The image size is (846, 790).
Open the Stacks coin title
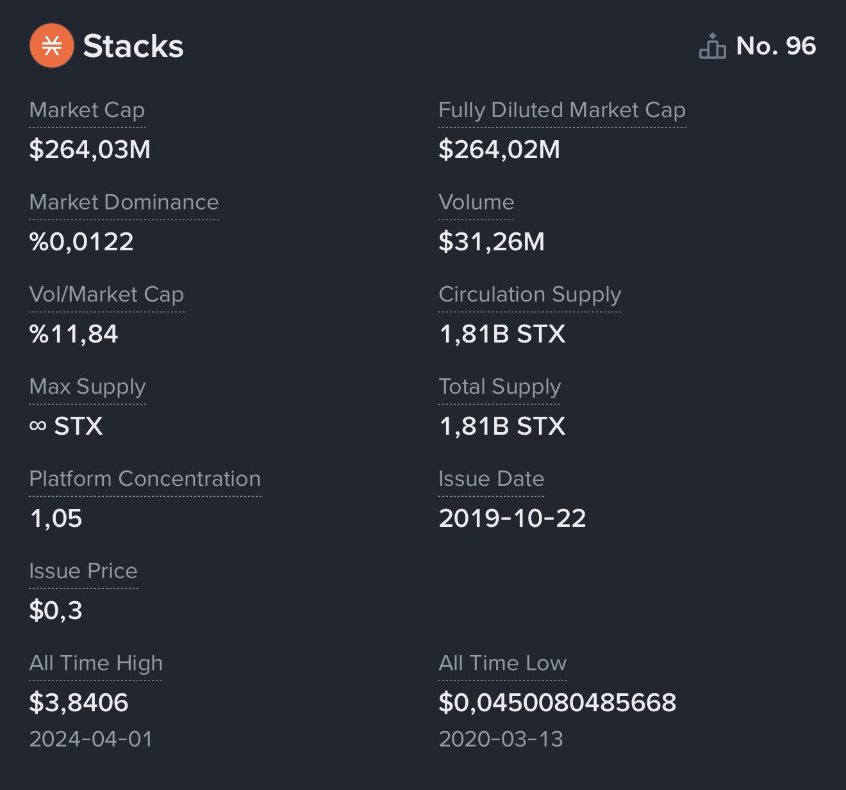pyautogui.click(x=133, y=46)
